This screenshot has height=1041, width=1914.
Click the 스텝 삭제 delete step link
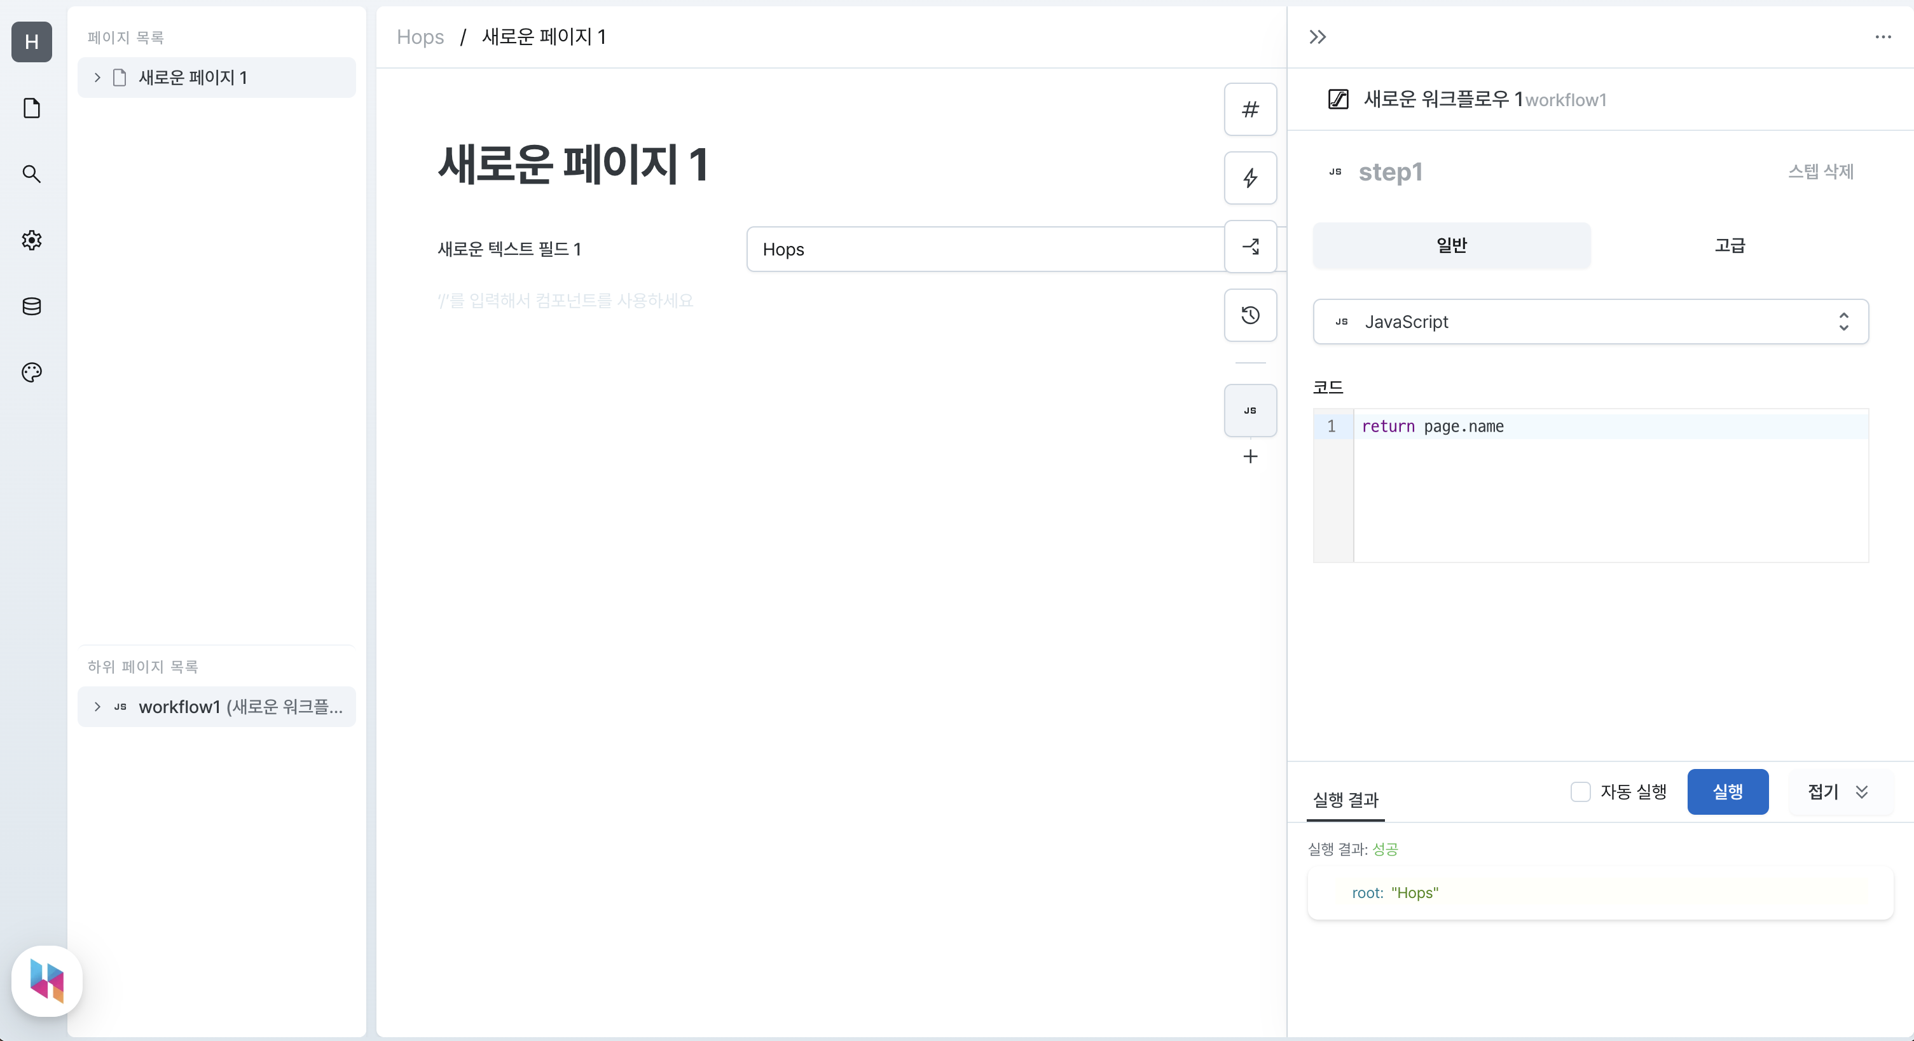pos(1821,172)
